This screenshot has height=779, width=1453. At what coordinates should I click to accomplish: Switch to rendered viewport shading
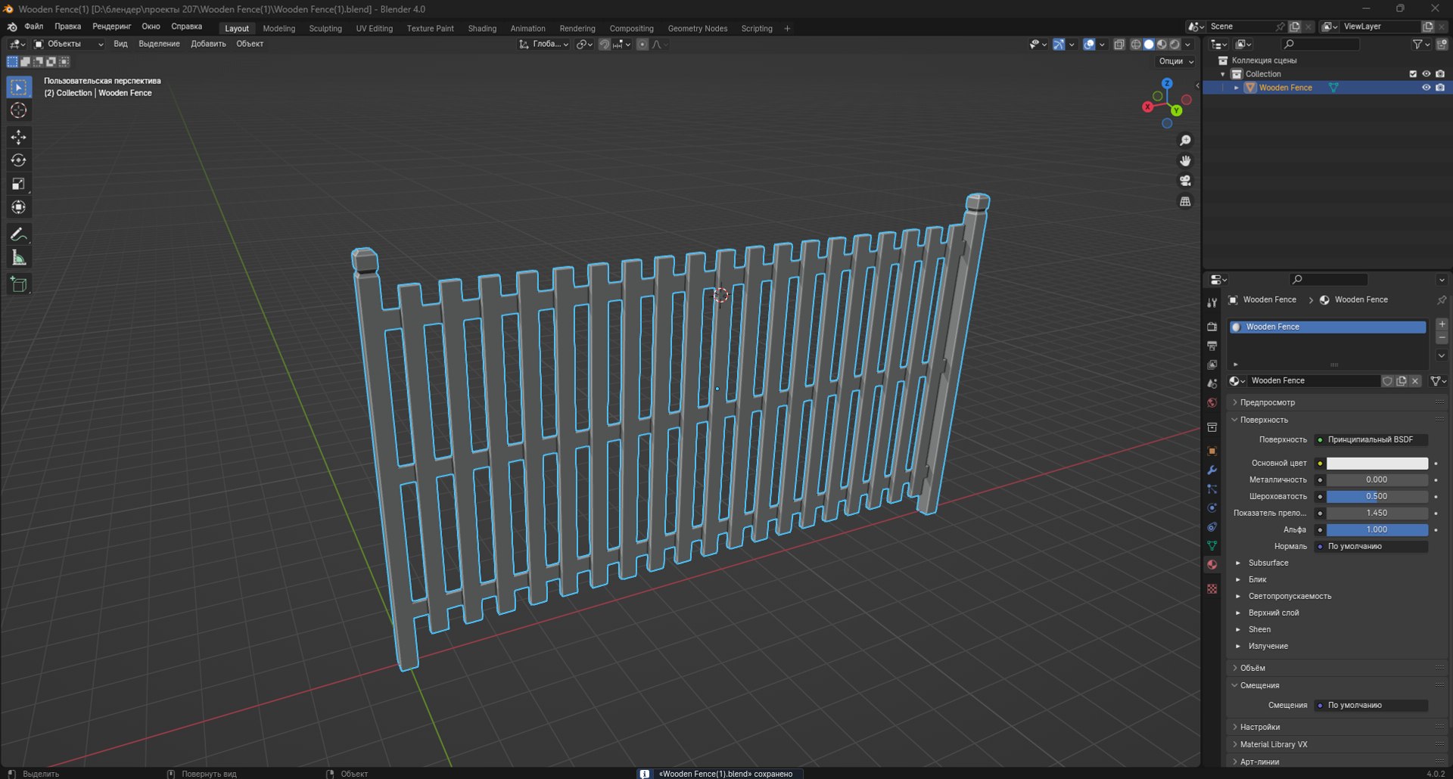pyautogui.click(x=1175, y=45)
